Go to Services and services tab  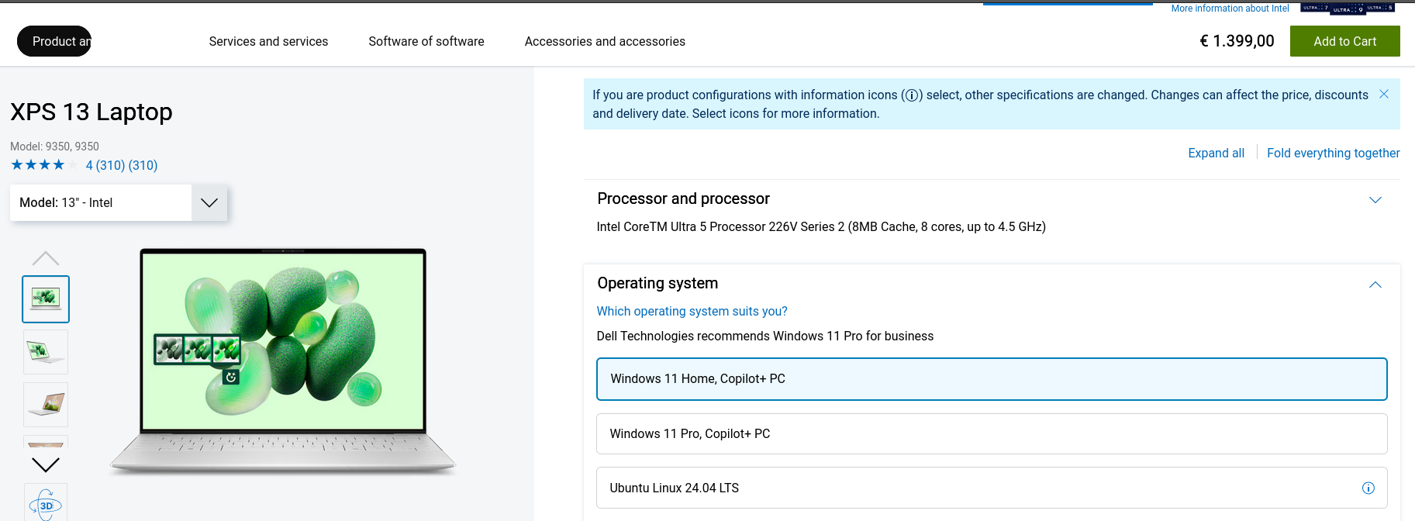click(x=268, y=41)
